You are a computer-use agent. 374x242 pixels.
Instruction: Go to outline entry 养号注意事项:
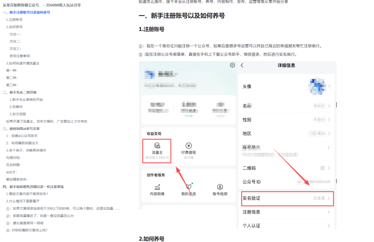(x=20, y=56)
